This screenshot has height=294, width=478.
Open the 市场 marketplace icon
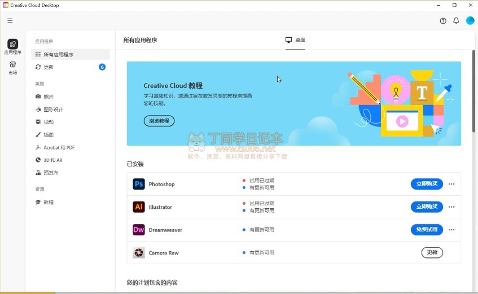pos(12,67)
